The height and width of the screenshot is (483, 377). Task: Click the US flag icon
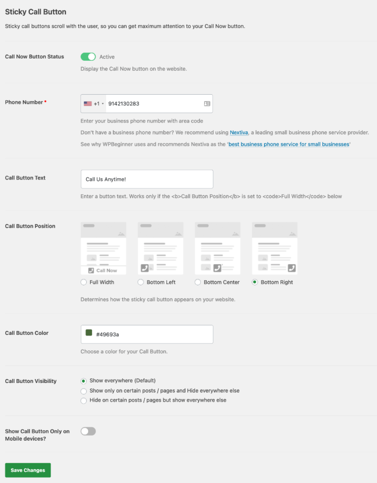[x=88, y=104]
